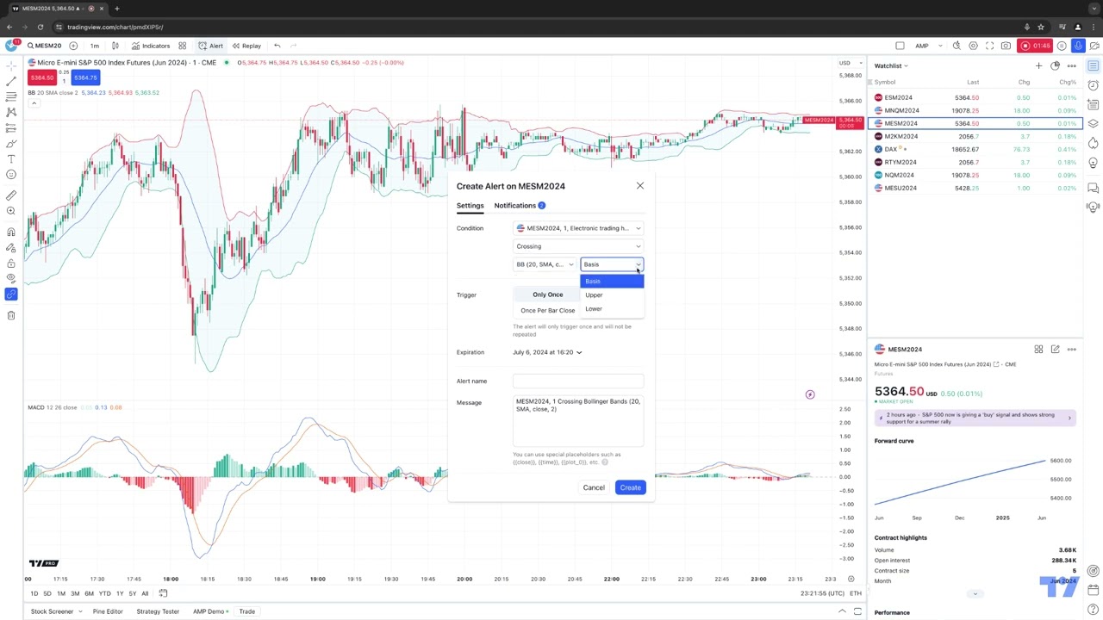The width and height of the screenshot is (1103, 620).
Task: Toggle the drawings link sync icon
Action: point(11,294)
